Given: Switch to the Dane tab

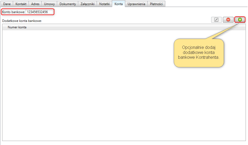Looking at the screenshot, I should (7, 4).
